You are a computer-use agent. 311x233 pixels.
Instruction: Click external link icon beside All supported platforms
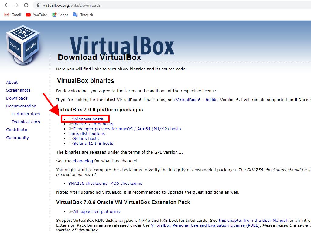[70, 211]
